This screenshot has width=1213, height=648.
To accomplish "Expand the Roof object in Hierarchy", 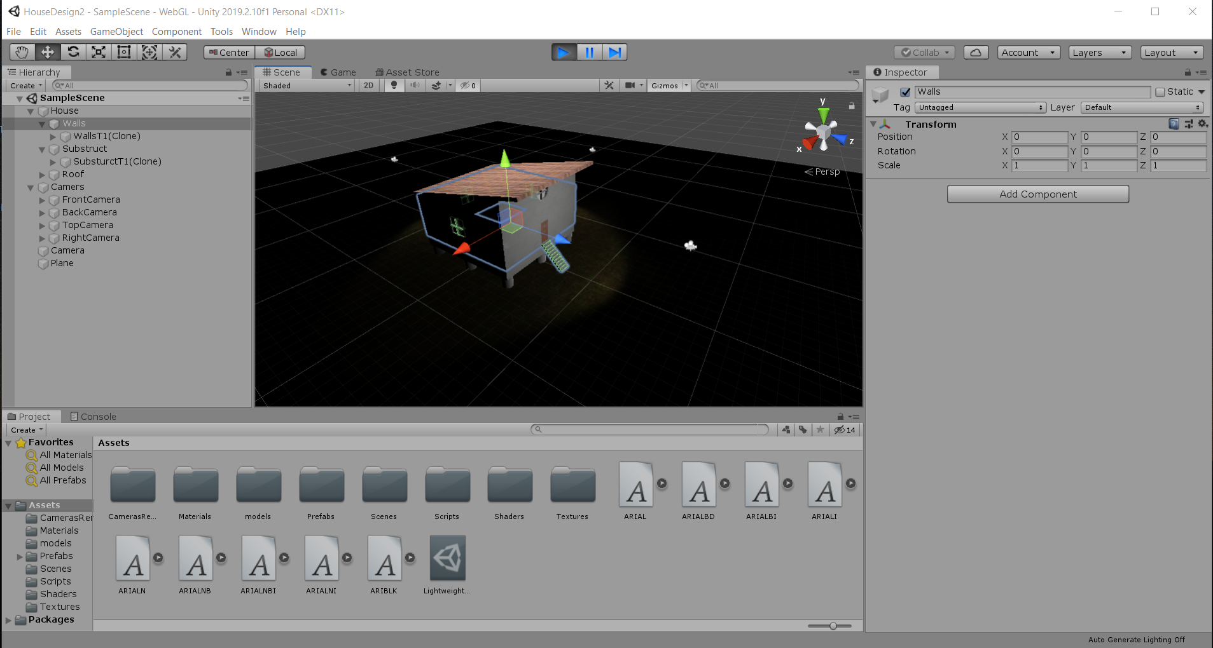I will point(42,175).
